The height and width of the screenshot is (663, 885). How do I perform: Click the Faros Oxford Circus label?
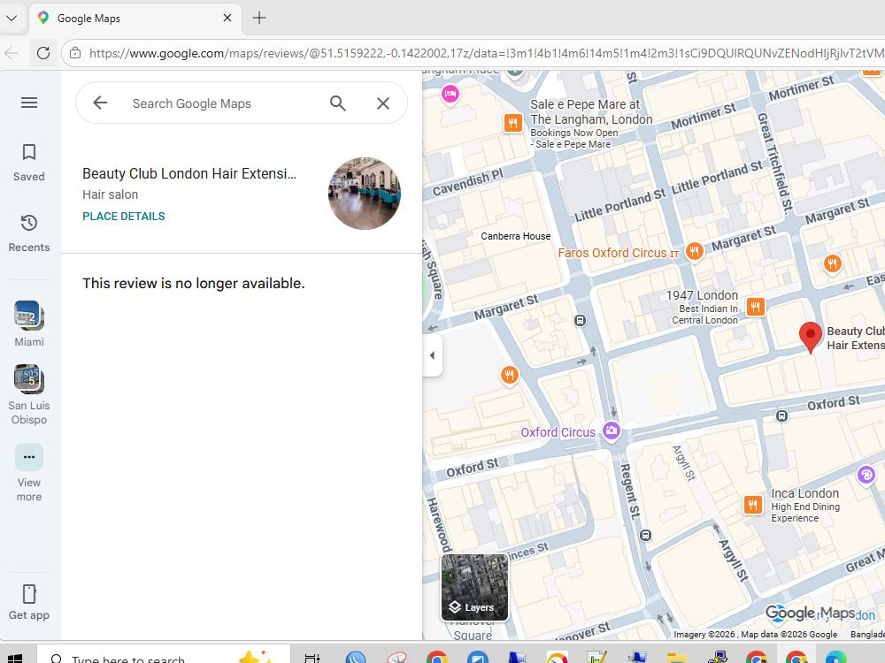coord(618,253)
